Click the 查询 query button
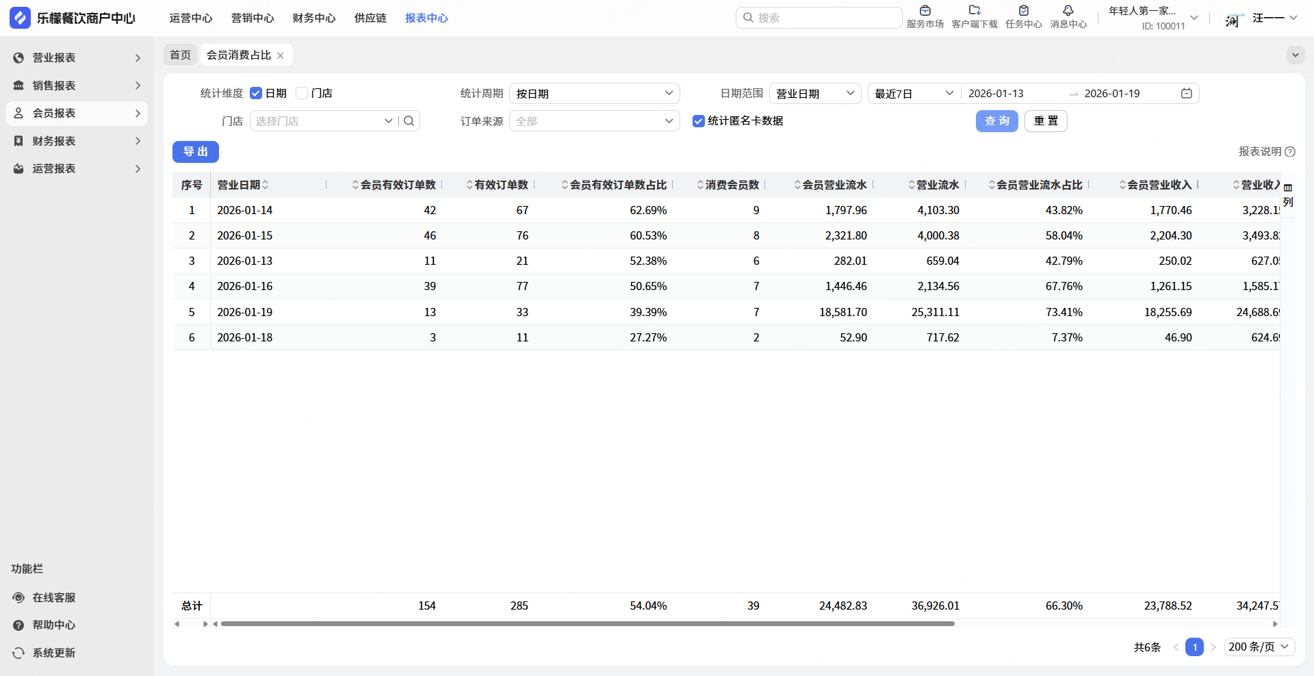This screenshot has width=1314, height=676. tap(996, 121)
